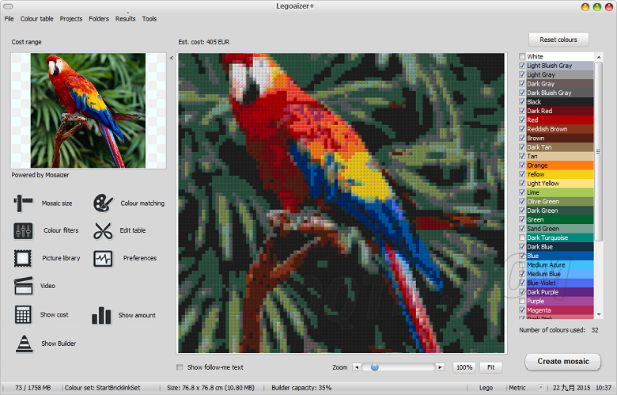The image size is (617, 395).
Task: Click the Video clapperboard icon
Action: (x=23, y=286)
